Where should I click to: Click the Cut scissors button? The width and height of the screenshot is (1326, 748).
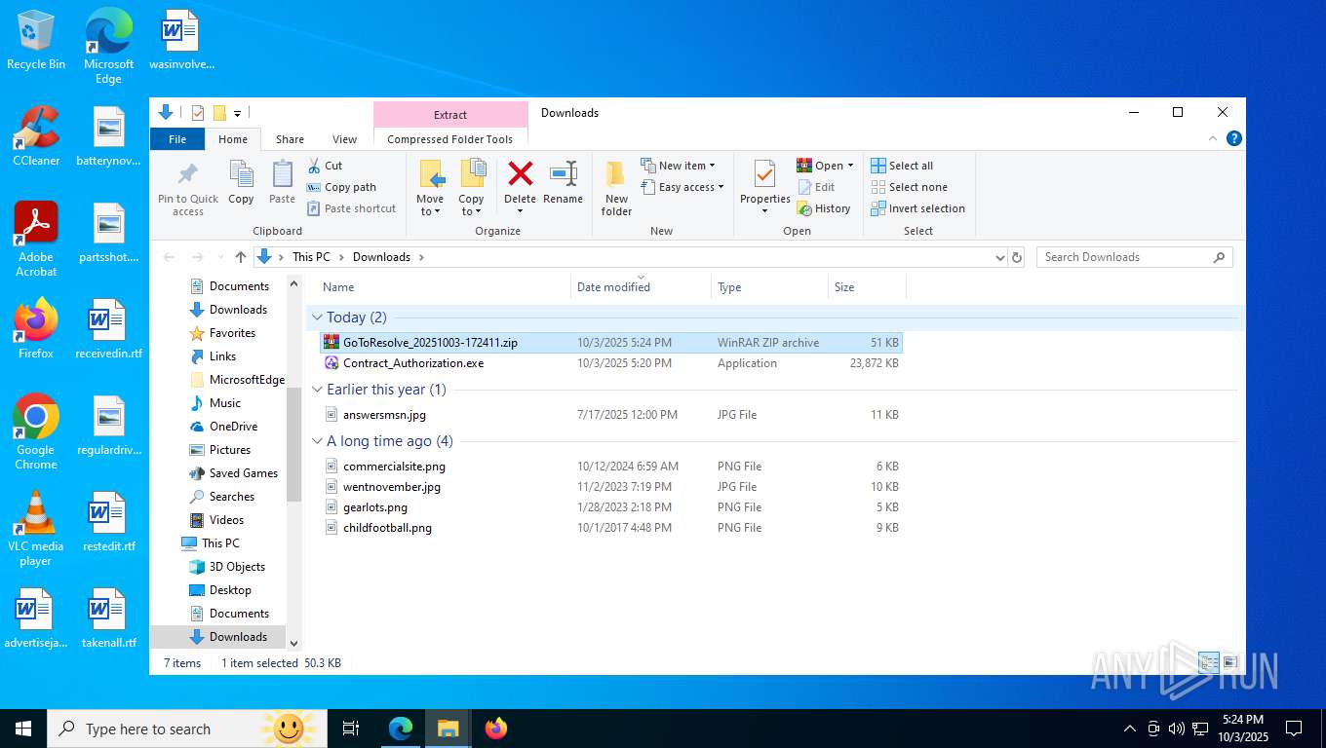pyautogui.click(x=326, y=166)
